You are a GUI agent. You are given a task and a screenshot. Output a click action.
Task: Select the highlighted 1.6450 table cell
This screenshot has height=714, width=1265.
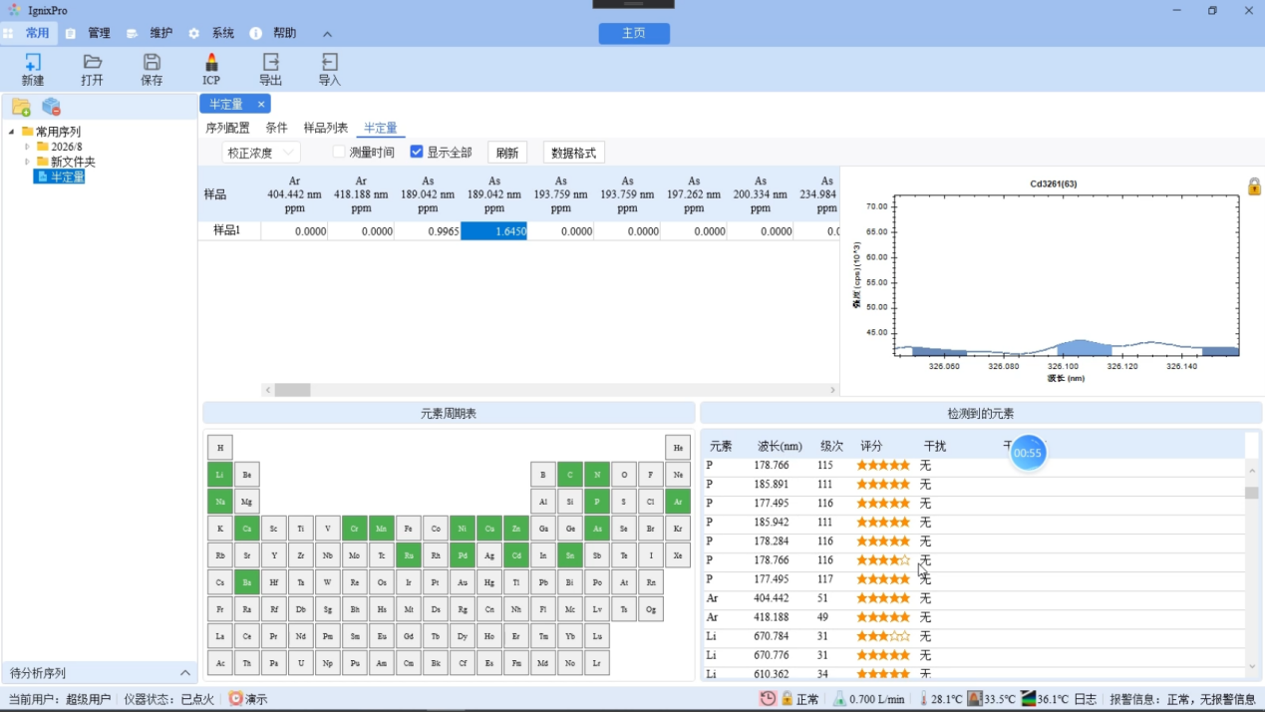[493, 230]
